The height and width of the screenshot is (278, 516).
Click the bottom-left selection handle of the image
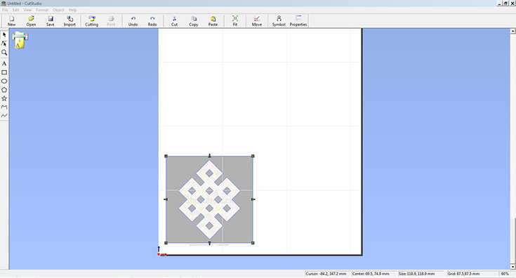tap(166, 243)
